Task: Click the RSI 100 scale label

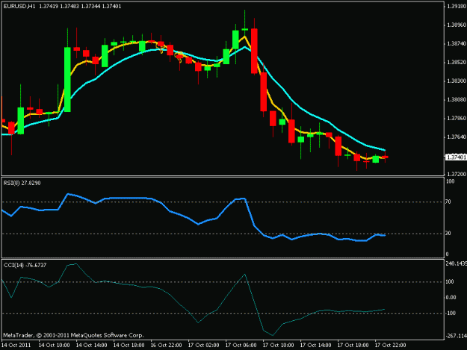Action: pos(450,181)
